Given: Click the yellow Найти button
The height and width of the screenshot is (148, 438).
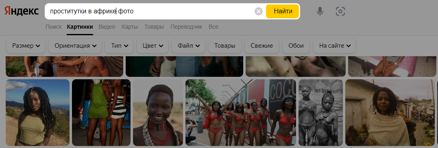Looking at the screenshot, I should point(282,11).
